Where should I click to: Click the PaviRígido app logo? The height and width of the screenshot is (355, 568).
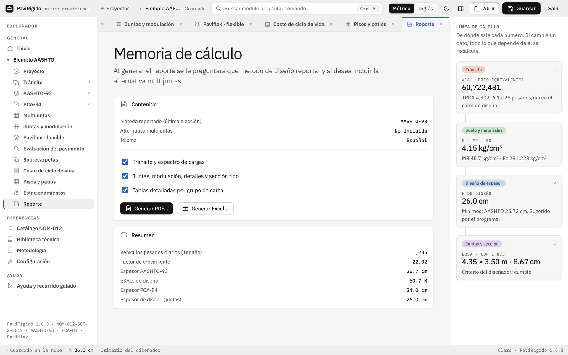point(9,9)
